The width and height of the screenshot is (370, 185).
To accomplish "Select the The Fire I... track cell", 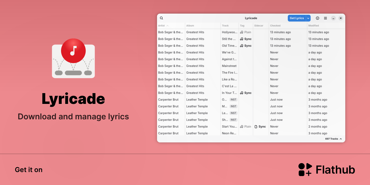I will pyautogui.click(x=230, y=73).
